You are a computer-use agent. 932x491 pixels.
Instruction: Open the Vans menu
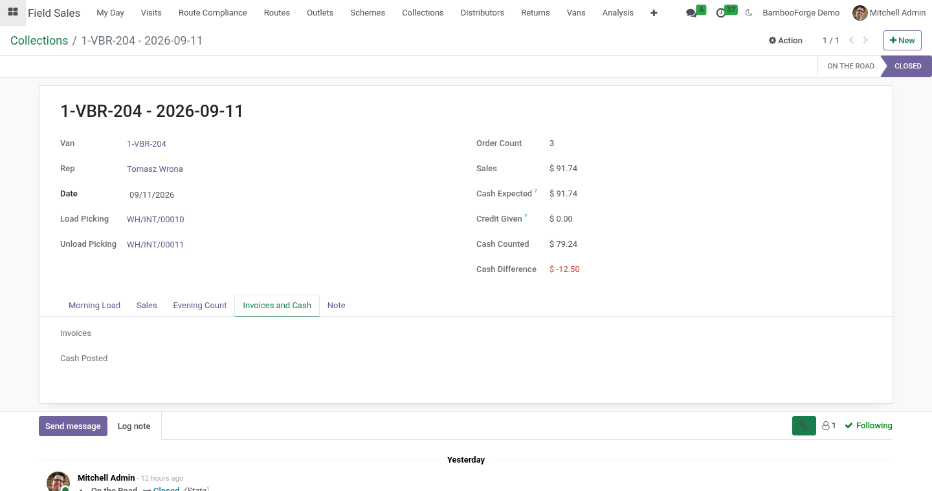pos(576,13)
